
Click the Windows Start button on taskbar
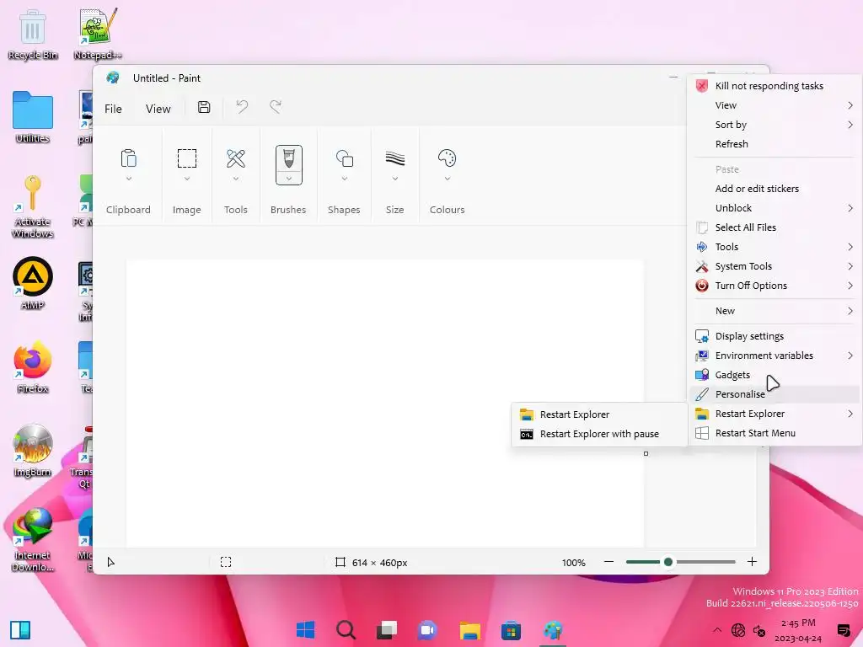coord(305,629)
